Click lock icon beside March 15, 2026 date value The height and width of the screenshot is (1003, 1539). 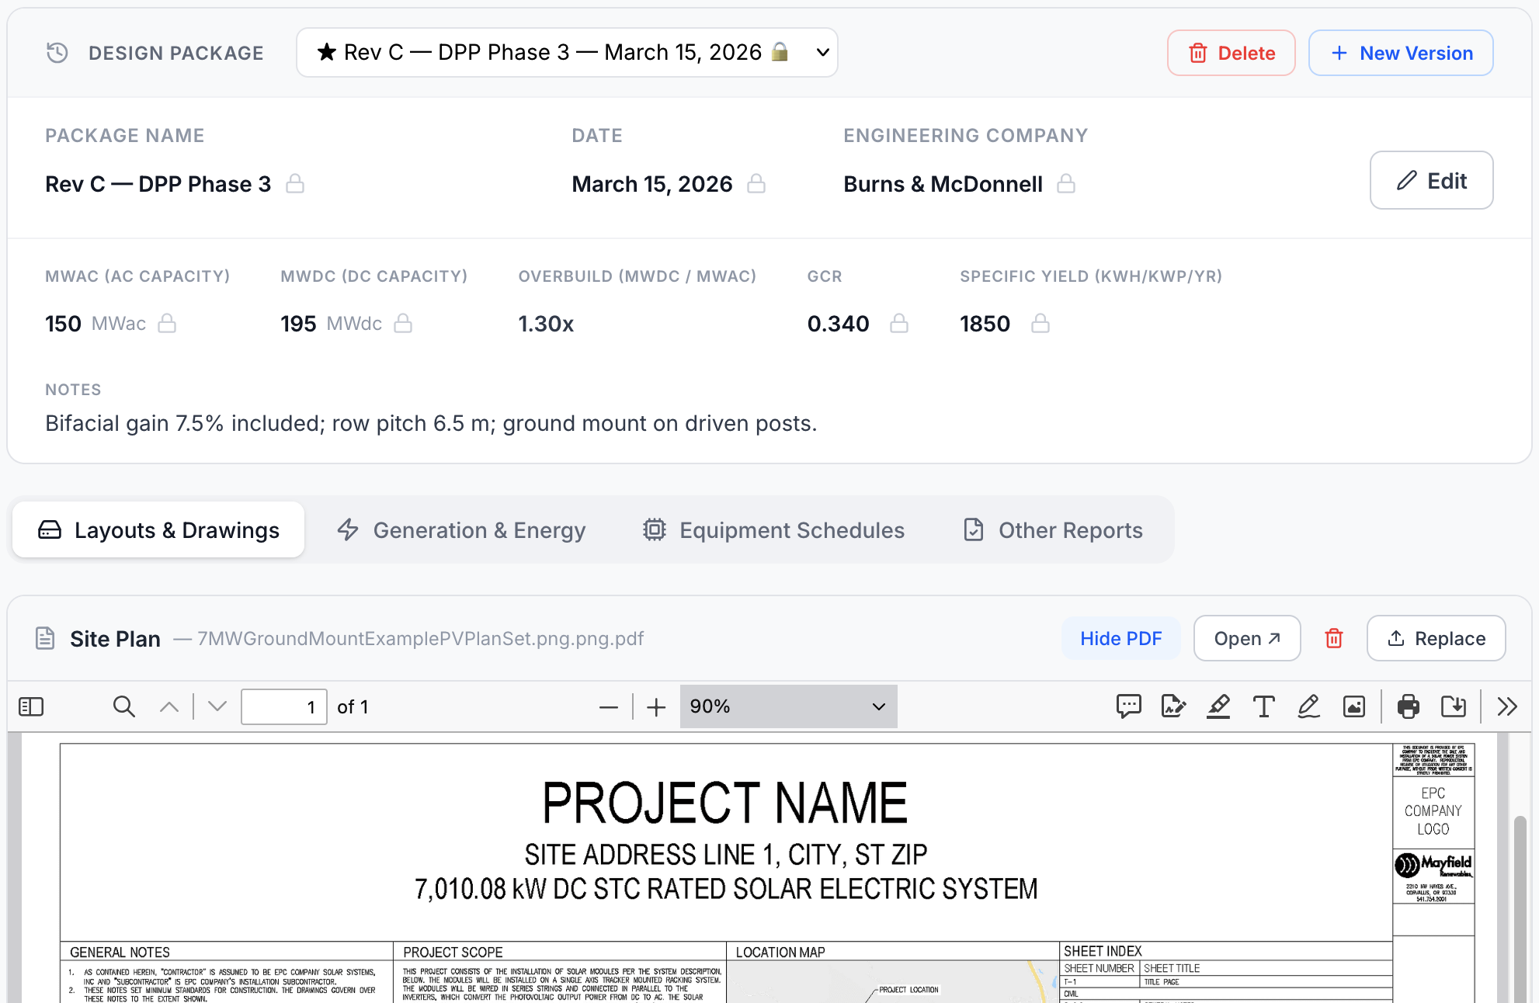coord(756,184)
